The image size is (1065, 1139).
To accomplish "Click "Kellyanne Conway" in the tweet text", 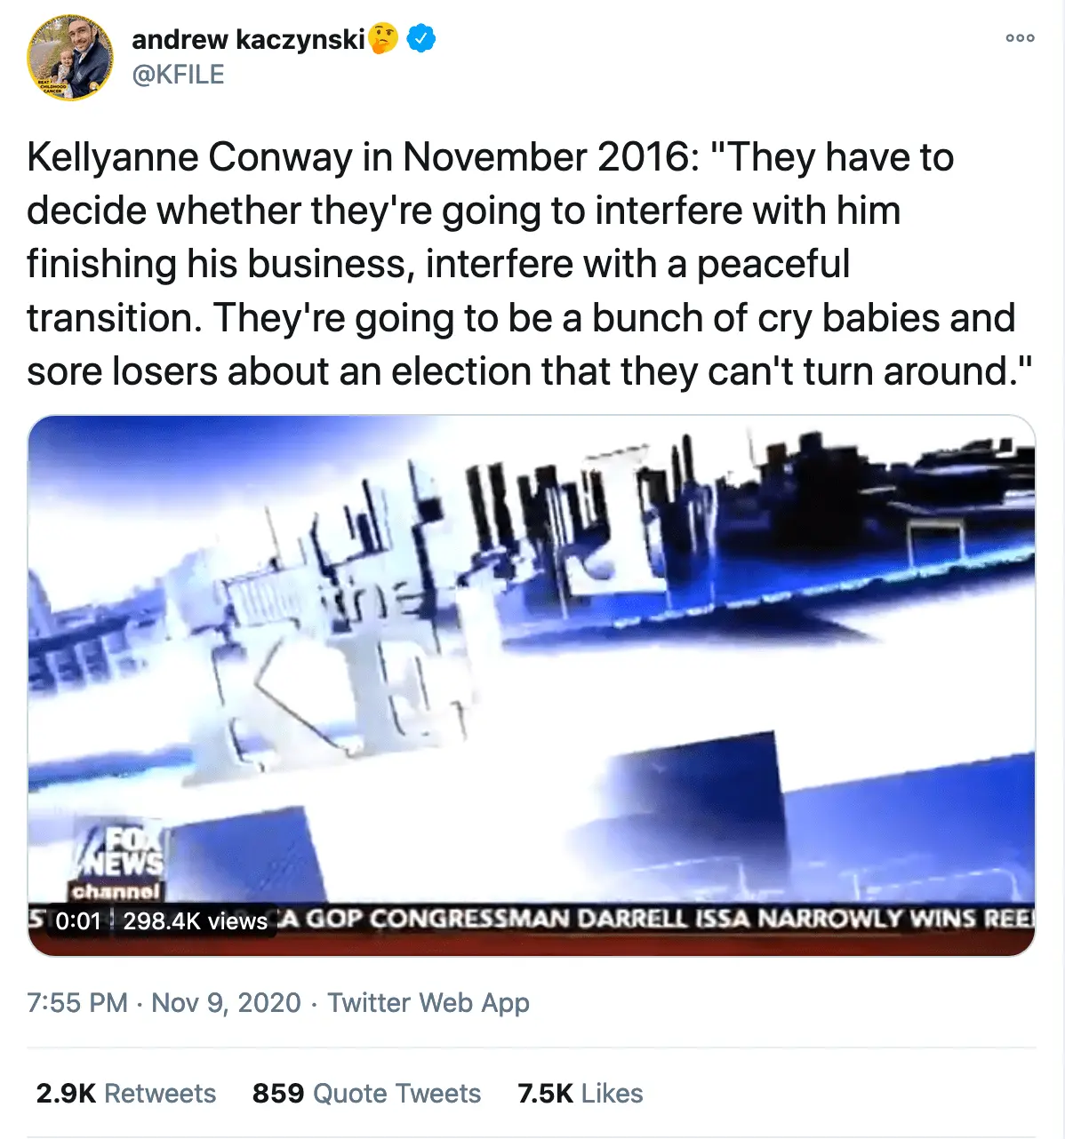I will (189, 158).
